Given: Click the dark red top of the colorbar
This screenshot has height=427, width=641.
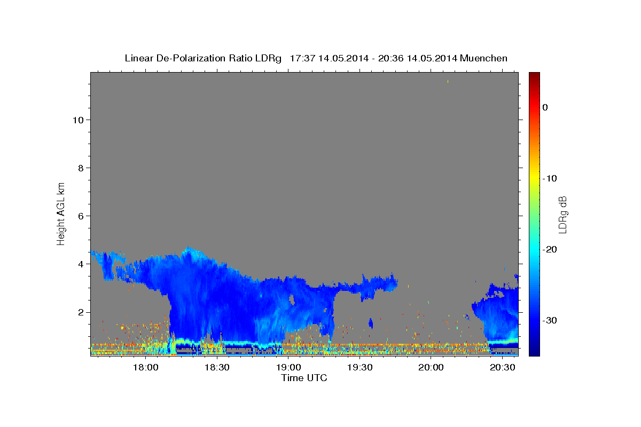Looking at the screenshot, I should coord(534,76).
